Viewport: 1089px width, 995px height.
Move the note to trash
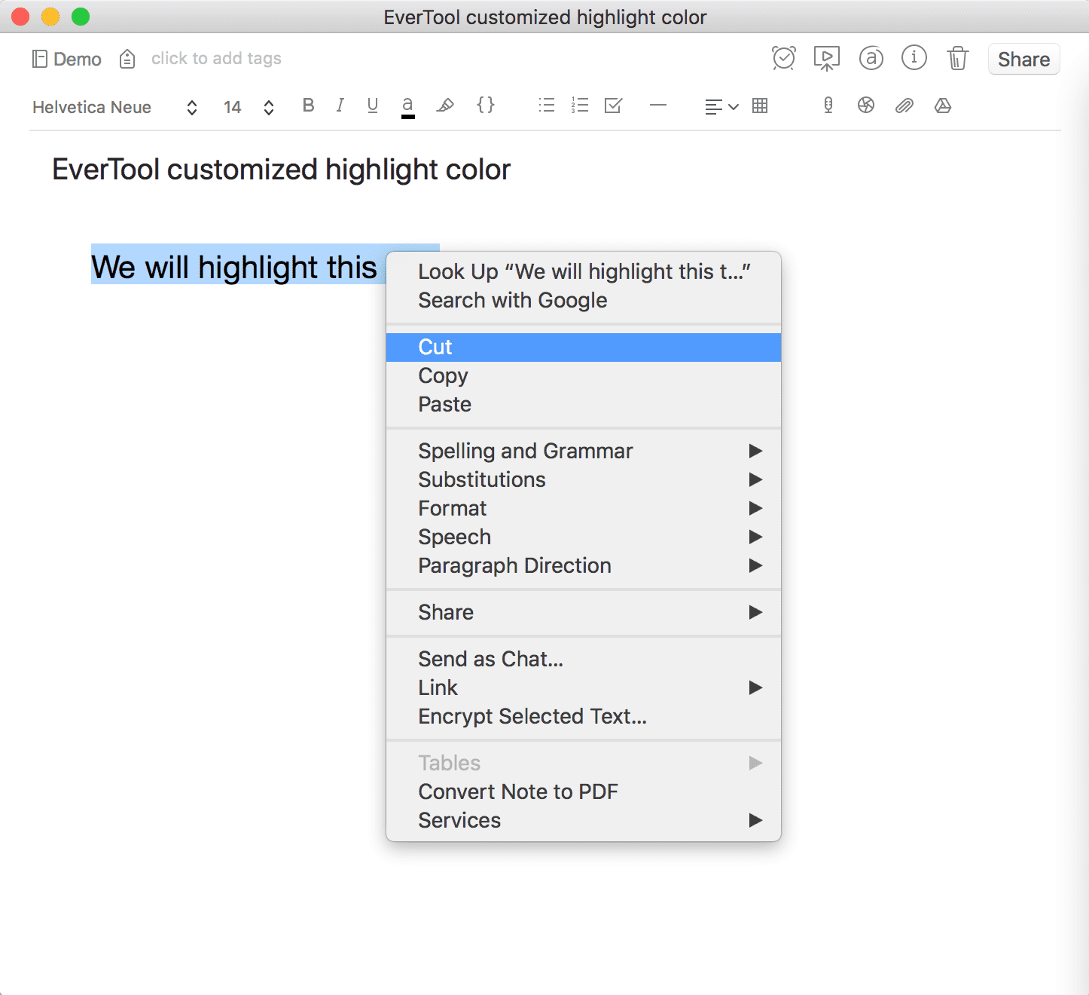click(x=957, y=58)
